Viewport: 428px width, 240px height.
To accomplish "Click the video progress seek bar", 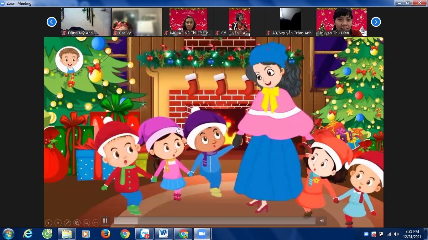I will coord(214,221).
